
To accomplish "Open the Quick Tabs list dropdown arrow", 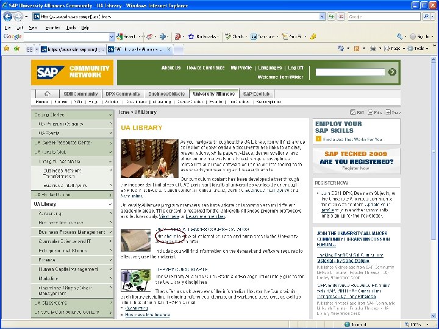I will (37, 49).
